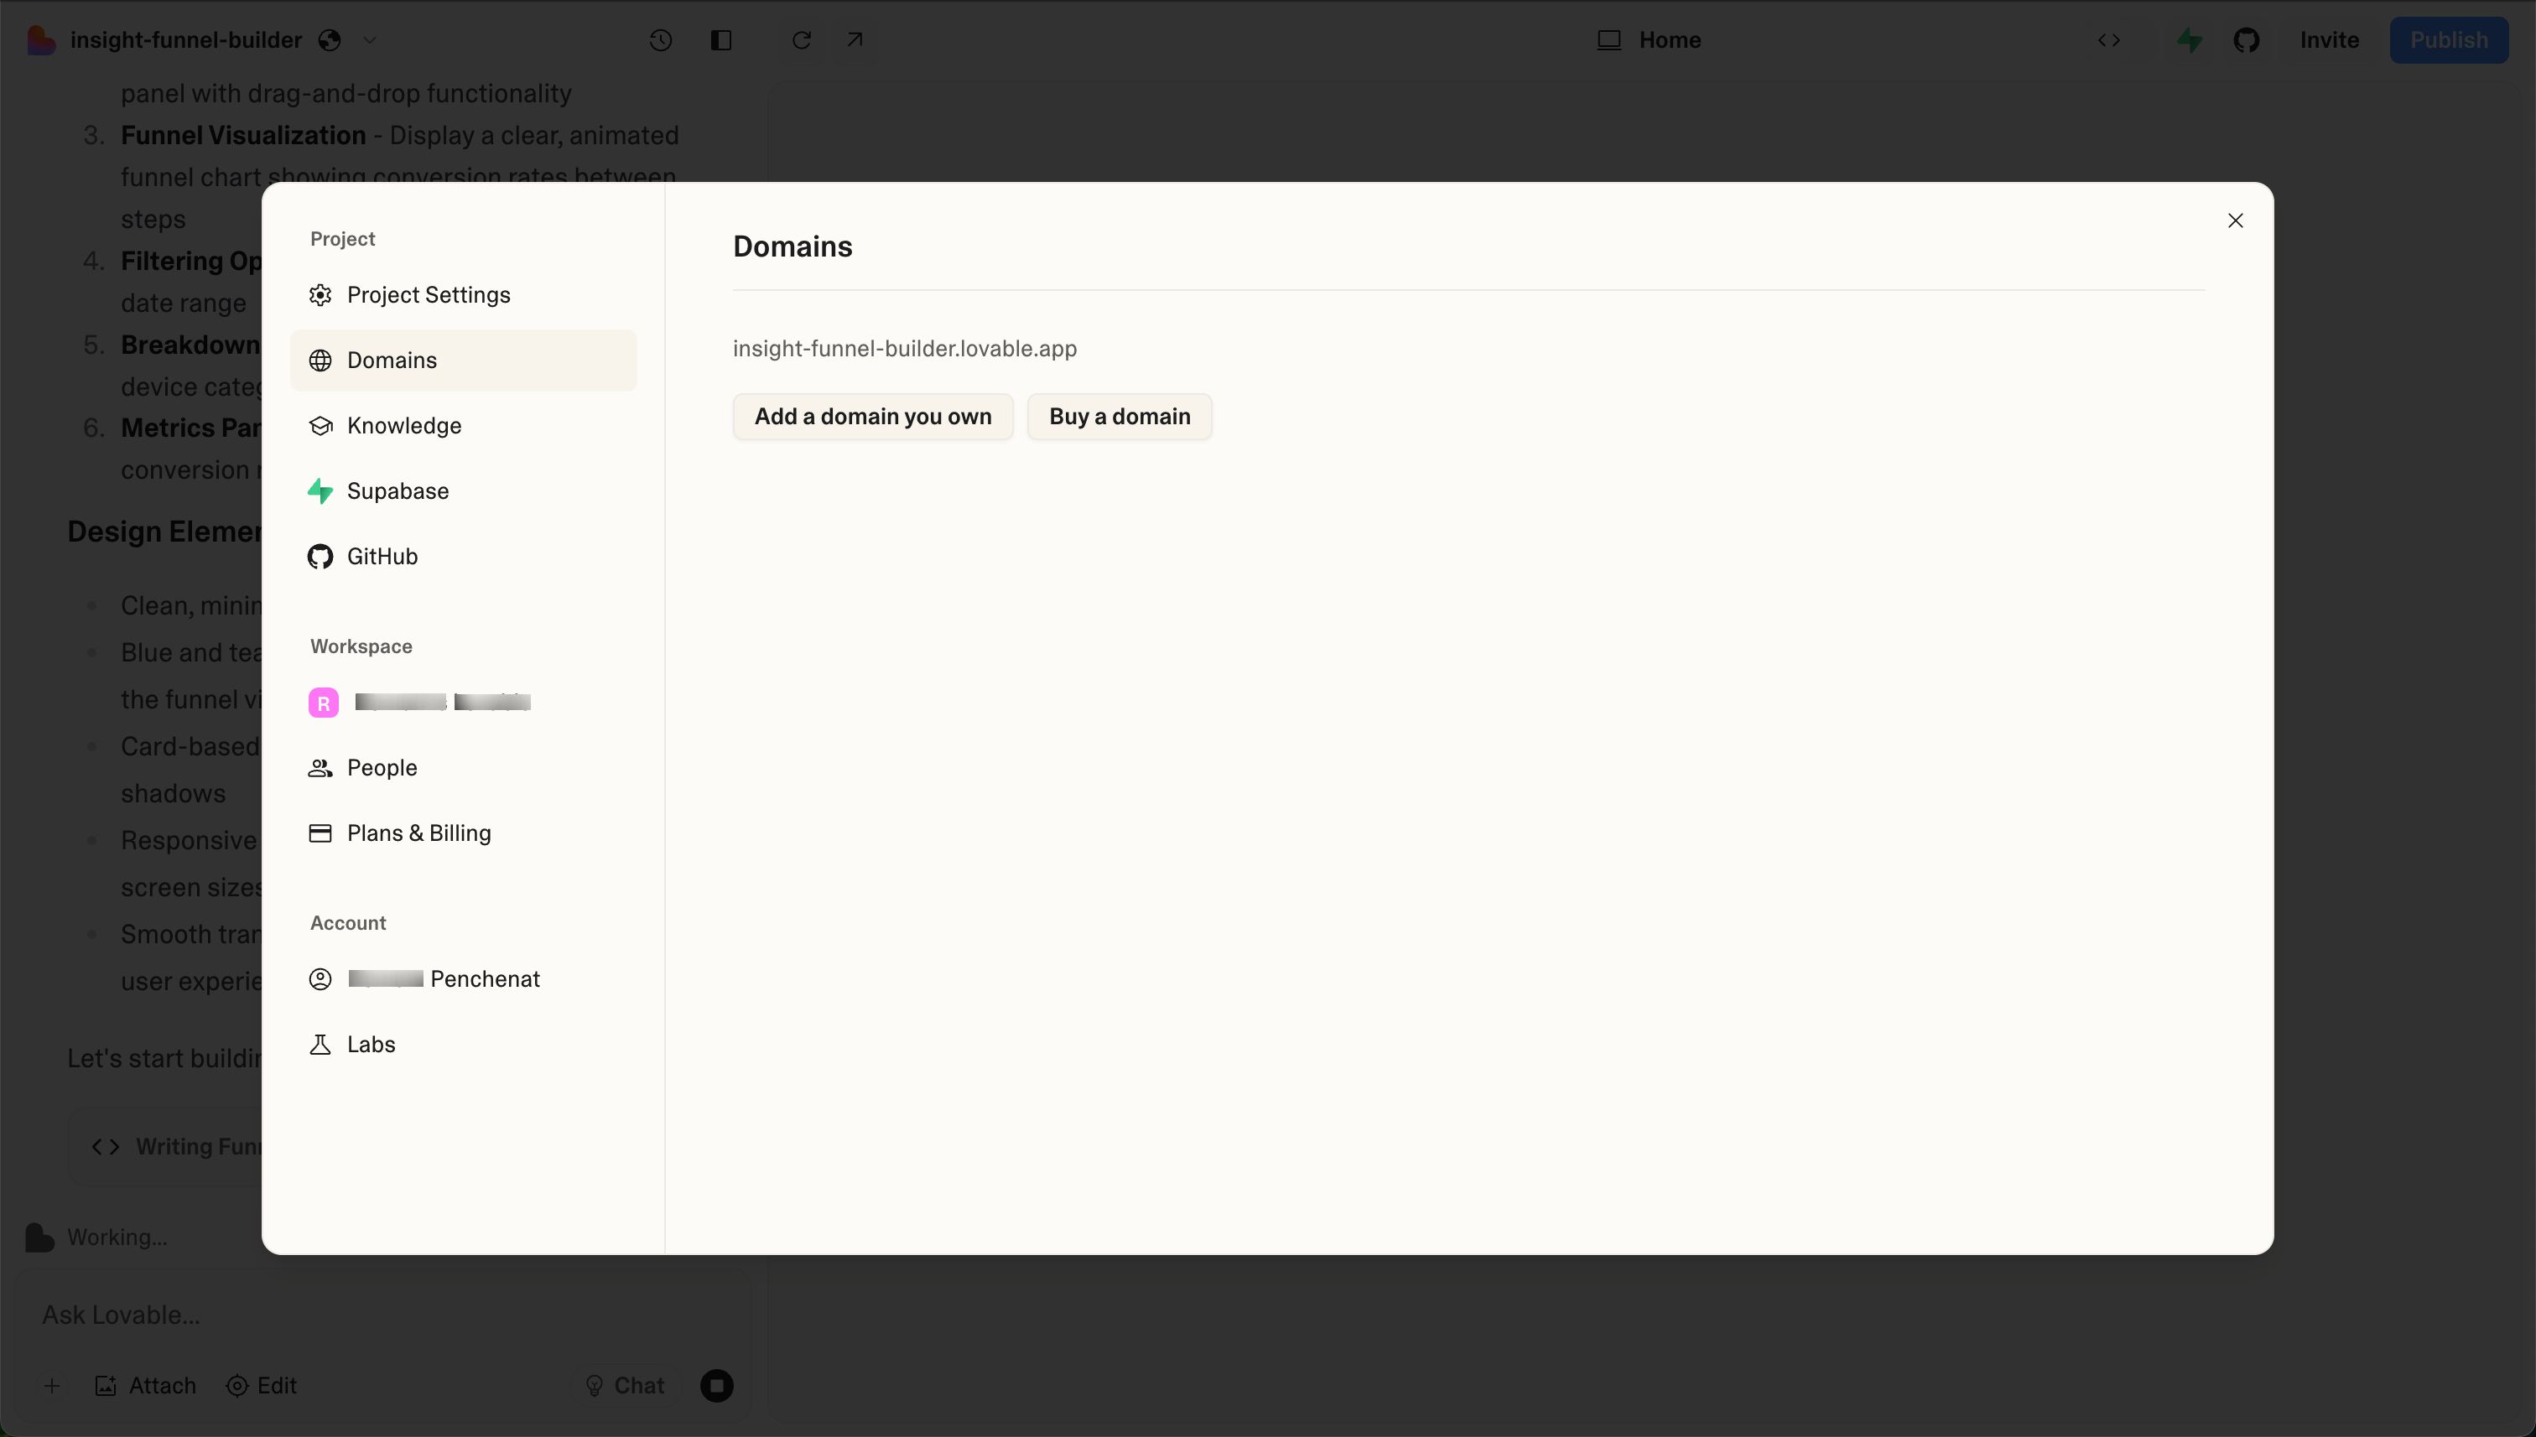This screenshot has height=1437, width=2536.
Task: Open the GitHub icon in the top bar
Action: click(x=2247, y=40)
